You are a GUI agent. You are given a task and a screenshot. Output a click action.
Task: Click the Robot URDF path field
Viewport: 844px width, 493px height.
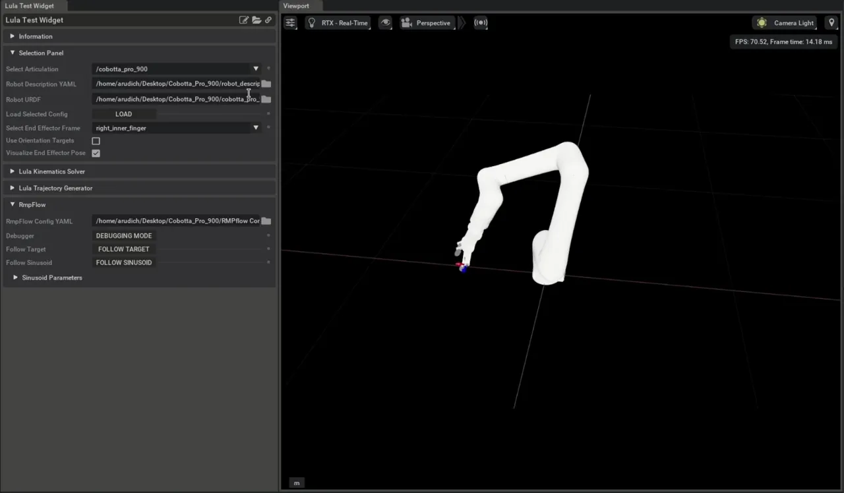[175, 100]
